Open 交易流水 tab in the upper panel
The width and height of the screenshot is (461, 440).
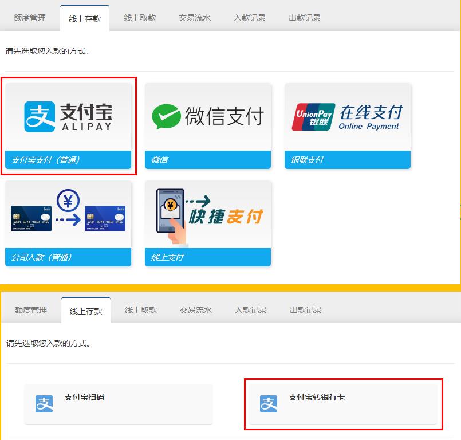point(195,18)
